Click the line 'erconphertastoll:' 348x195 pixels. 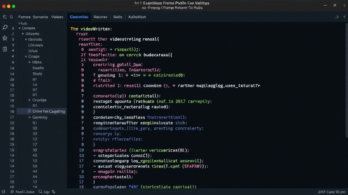tap(113, 177)
